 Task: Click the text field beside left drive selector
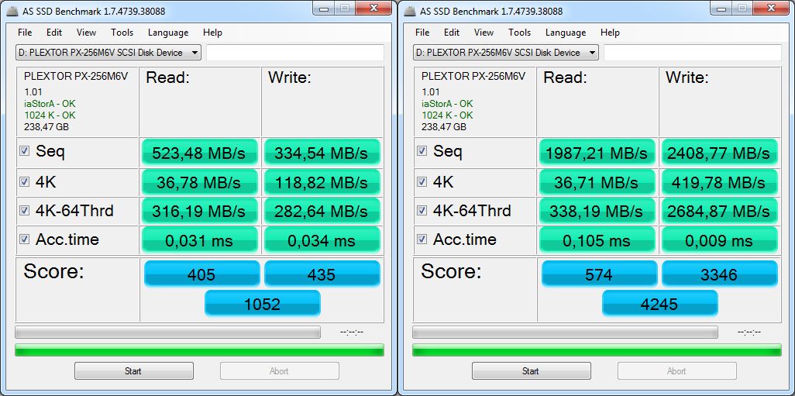pos(294,53)
